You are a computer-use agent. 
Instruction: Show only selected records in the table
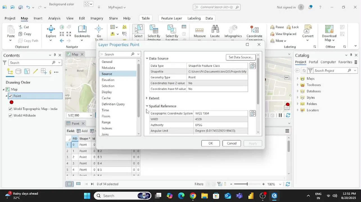(78, 184)
